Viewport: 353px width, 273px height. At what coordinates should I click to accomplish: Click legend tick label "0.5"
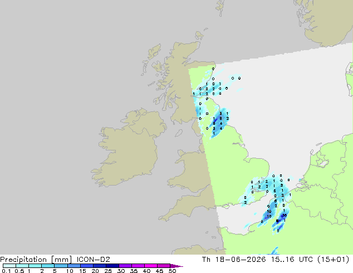(19, 271)
